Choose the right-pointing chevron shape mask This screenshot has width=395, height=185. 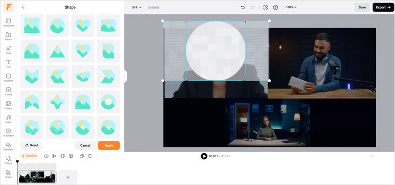(108, 76)
